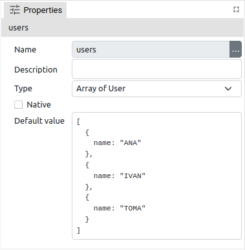Viewport: 245px width, 250px height.
Task: Click inside the Default value editor
Action: 156,176
